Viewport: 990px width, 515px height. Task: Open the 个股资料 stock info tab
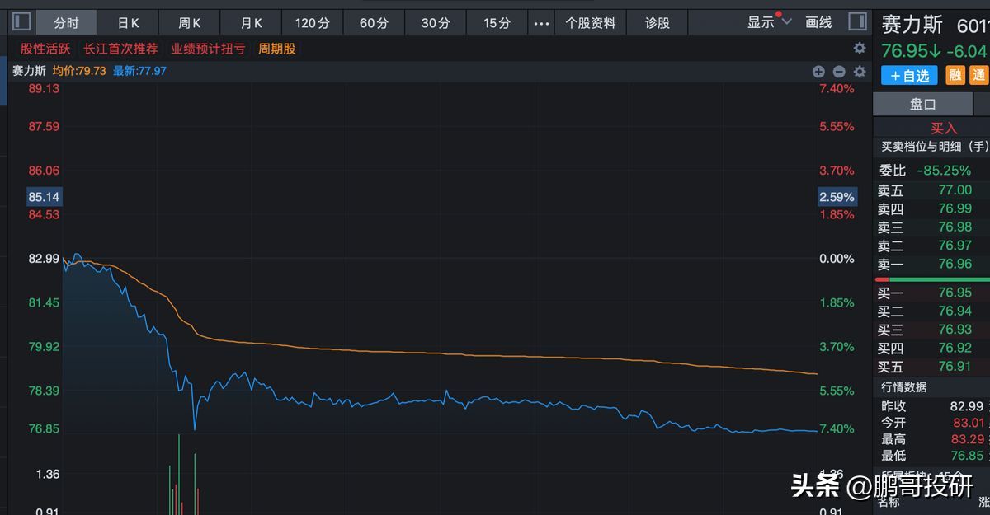(x=591, y=23)
